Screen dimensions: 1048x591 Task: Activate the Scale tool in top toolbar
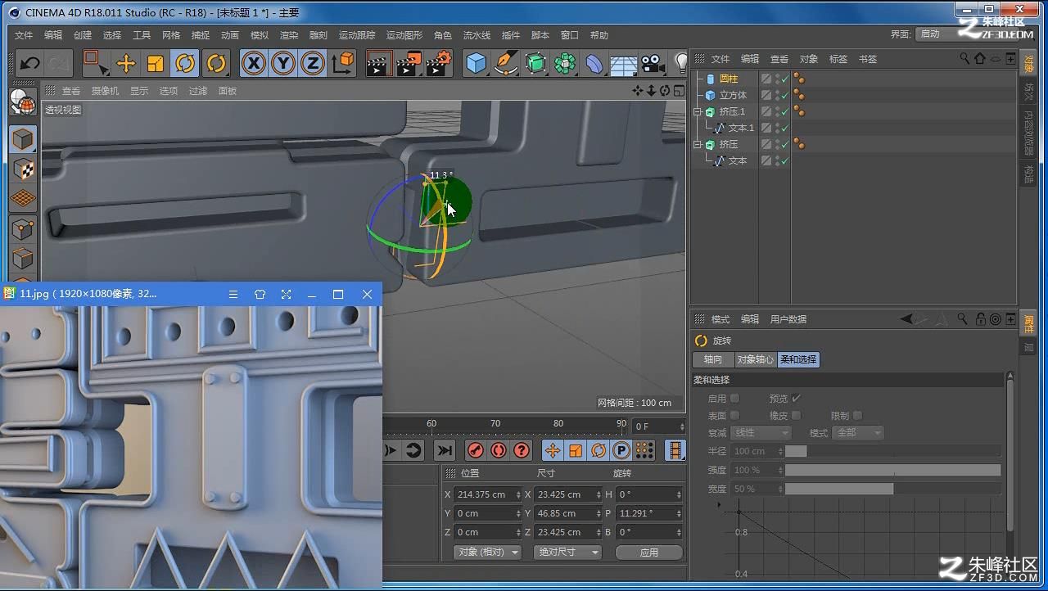click(156, 63)
